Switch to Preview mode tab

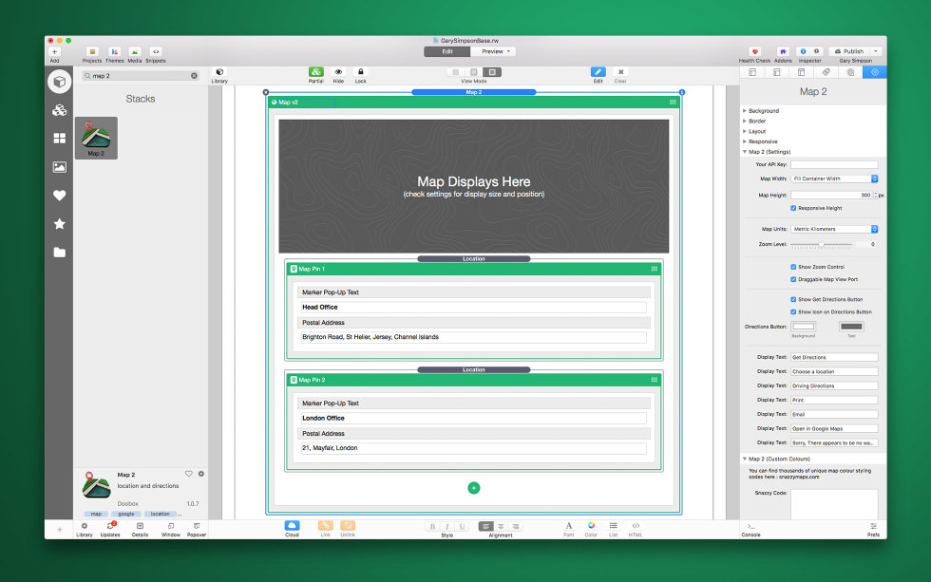coord(493,51)
